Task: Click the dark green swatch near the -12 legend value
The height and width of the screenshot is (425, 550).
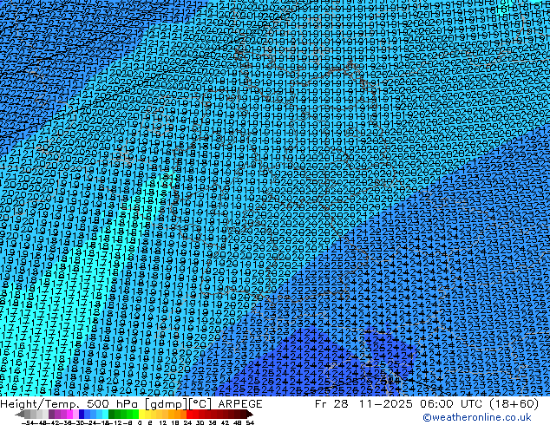Action: 111,415
